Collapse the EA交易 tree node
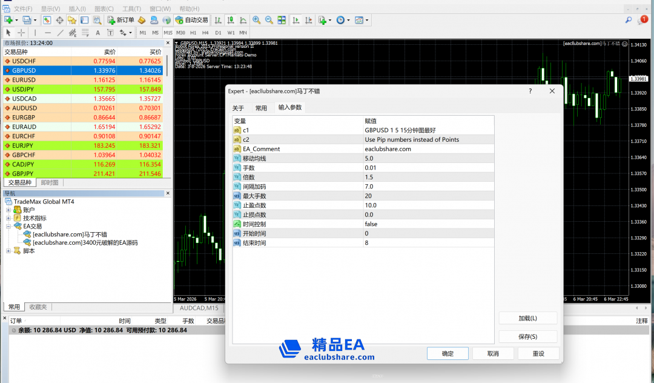 pyautogui.click(x=9, y=226)
